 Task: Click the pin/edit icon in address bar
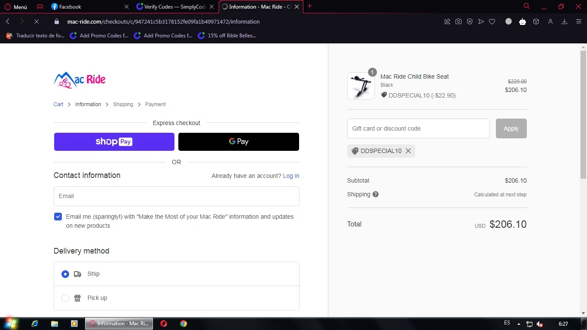tap(447, 21)
